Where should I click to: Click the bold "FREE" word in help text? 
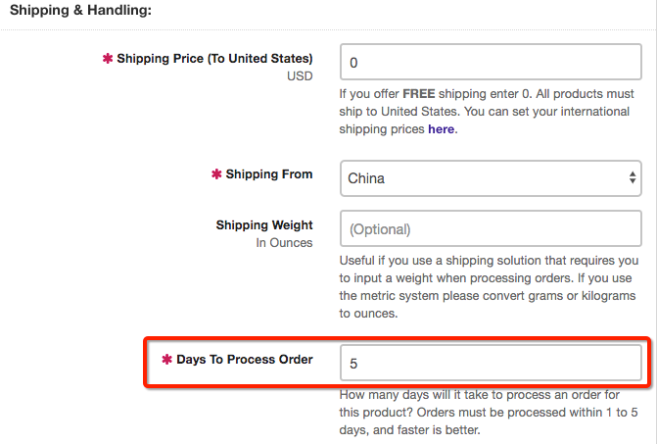[422, 94]
